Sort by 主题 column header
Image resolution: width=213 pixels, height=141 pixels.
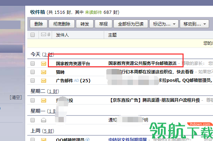pos(112,35)
